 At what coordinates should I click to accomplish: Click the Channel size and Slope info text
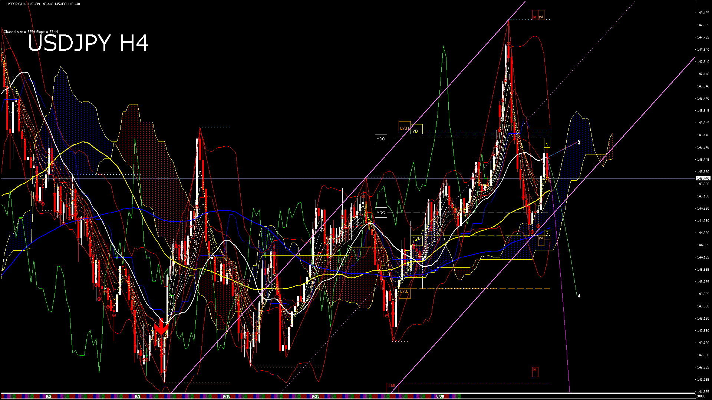pyautogui.click(x=31, y=32)
